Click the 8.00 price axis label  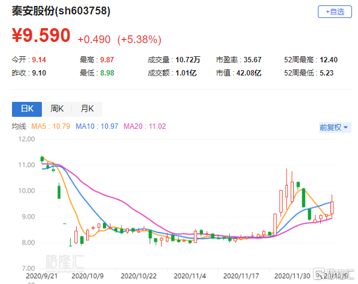(28, 243)
